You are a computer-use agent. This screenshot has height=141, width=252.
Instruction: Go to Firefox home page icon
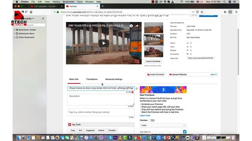(31, 12)
